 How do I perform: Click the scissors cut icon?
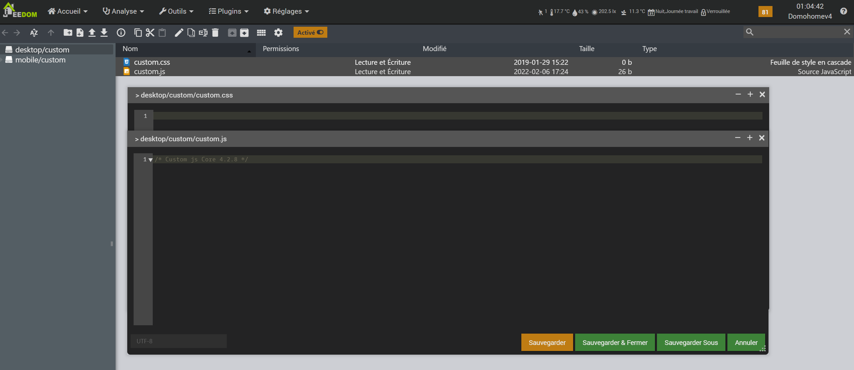[150, 32]
